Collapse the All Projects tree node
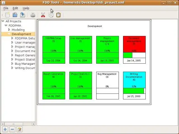This screenshot has width=179, height=134. 3,21
